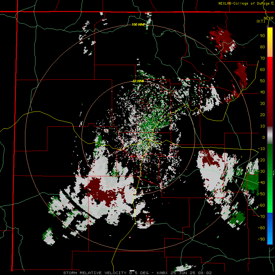Click the -90 scale label
The image size is (275, 275).
coord(261,239)
